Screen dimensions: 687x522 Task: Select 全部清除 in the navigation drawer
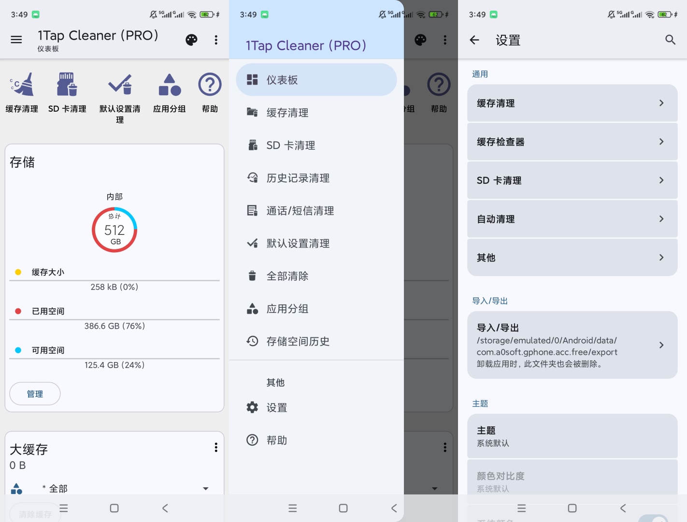click(316, 276)
